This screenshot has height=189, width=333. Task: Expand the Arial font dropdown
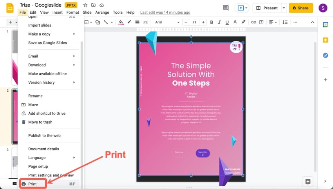[166, 22]
